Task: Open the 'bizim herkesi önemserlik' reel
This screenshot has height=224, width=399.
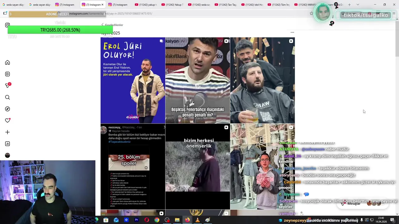Action: click(x=198, y=166)
